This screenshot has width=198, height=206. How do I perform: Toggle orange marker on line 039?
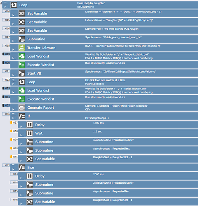click(11, 140)
